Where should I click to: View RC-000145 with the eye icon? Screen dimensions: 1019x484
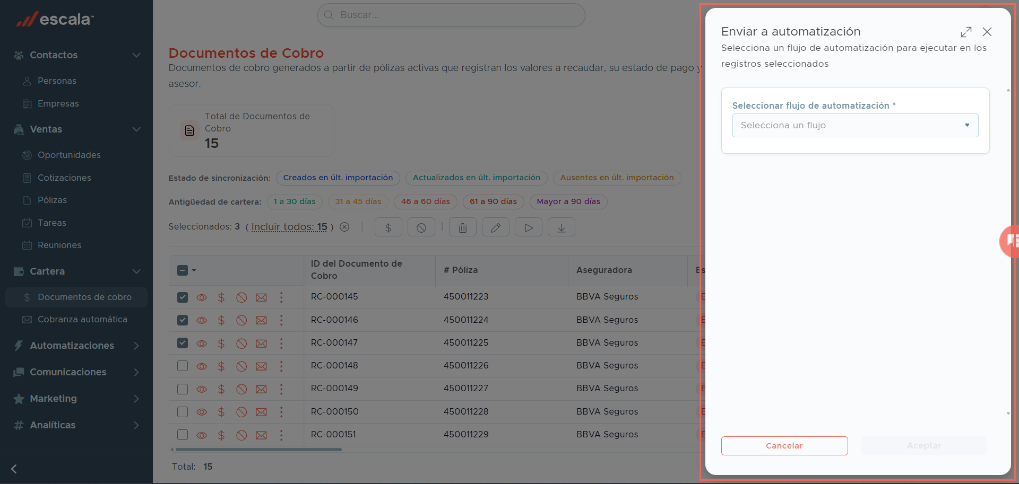point(202,297)
